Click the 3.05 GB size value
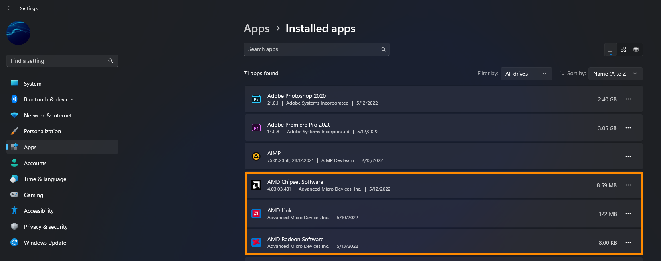Viewport: 661px width, 261px height. click(607, 128)
